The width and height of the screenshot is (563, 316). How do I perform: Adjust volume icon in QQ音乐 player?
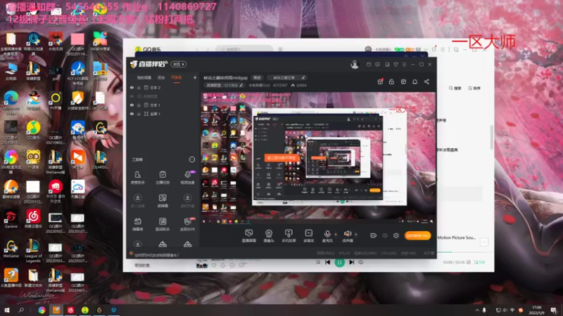361,263
